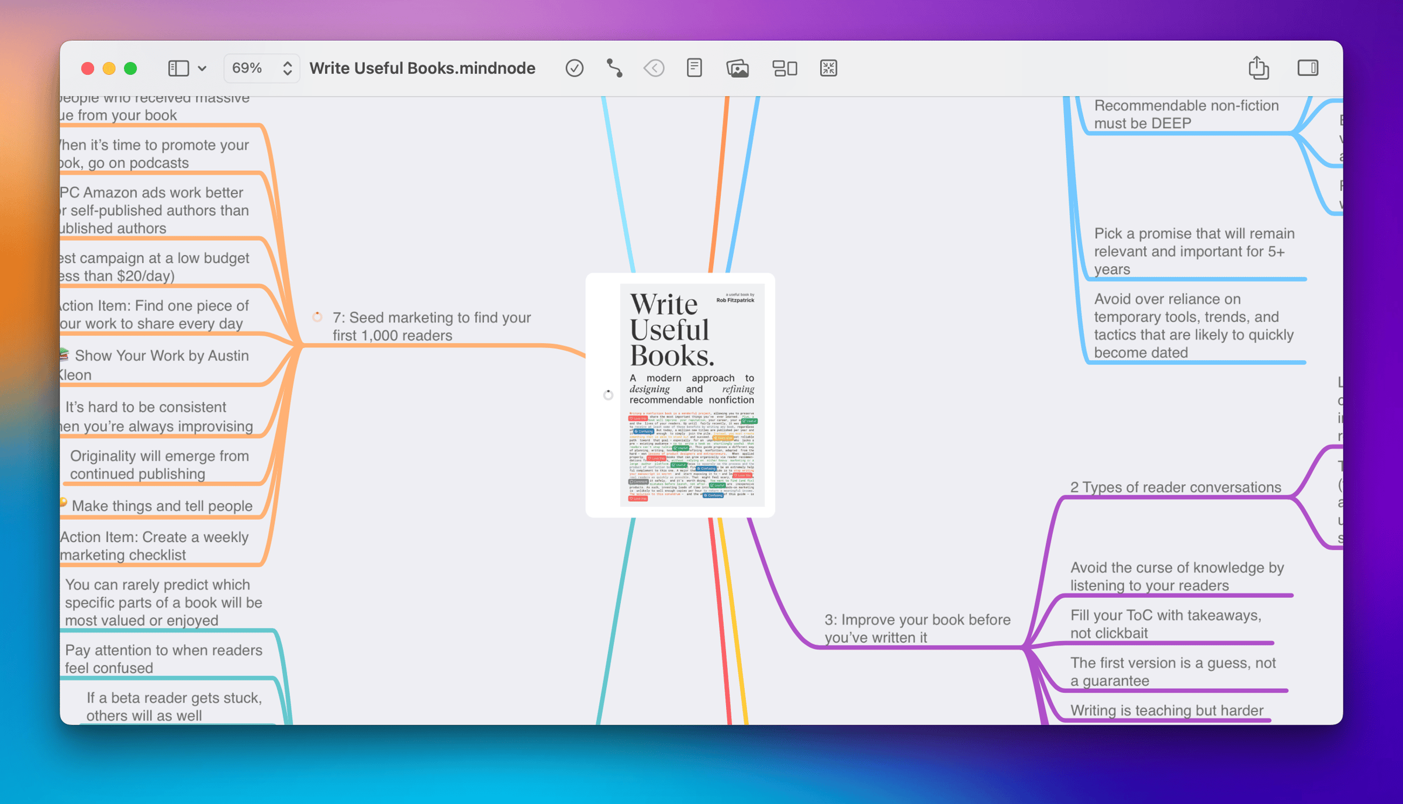This screenshot has height=804, width=1403.
Task: Select 'You can rarely predict which specific parts' node
Action: click(163, 602)
